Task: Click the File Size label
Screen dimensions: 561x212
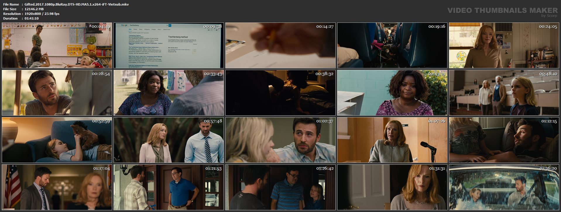Action: pos(10,9)
